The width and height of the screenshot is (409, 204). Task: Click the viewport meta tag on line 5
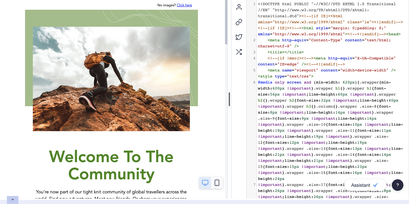coord(317,70)
